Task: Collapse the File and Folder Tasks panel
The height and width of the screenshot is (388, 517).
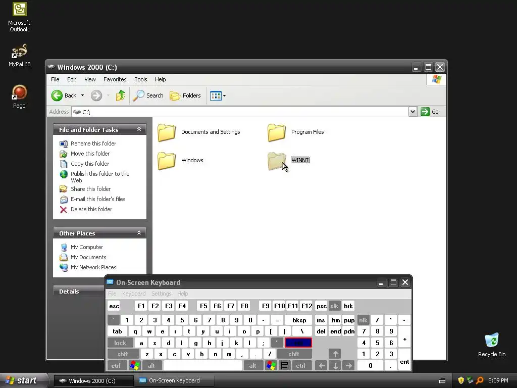Action: point(139,129)
